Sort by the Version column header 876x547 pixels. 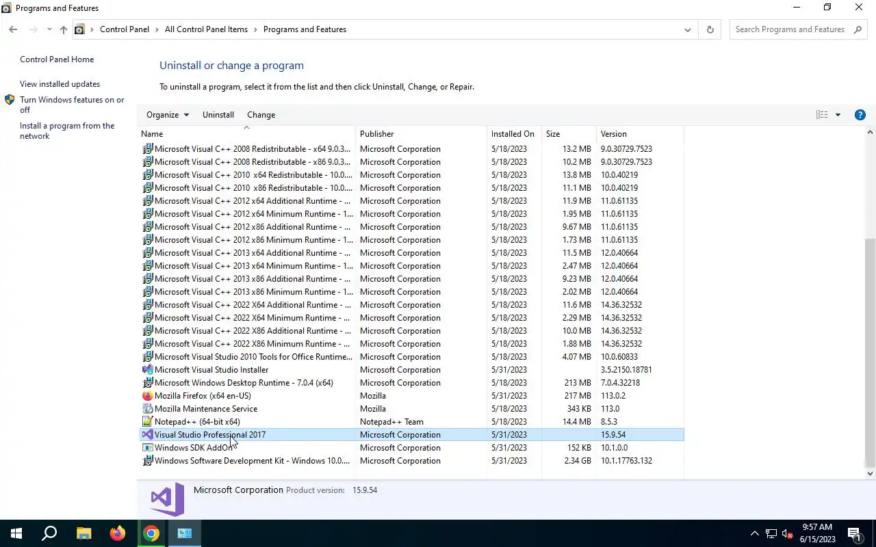[x=640, y=134]
